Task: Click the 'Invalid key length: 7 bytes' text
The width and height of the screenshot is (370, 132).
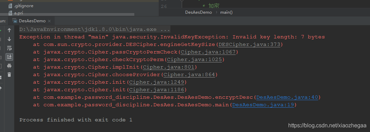Action: coord(279,37)
